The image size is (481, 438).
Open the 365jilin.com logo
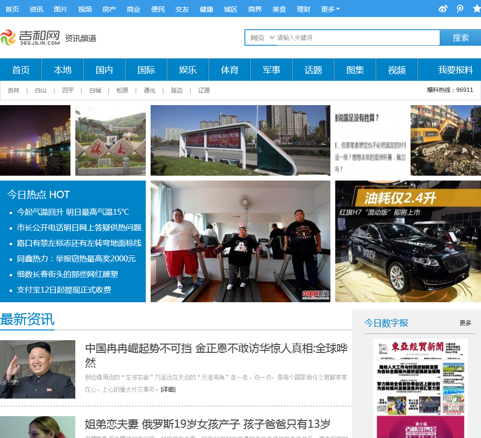(x=30, y=38)
